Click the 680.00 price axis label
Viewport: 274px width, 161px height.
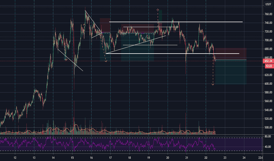268,49
